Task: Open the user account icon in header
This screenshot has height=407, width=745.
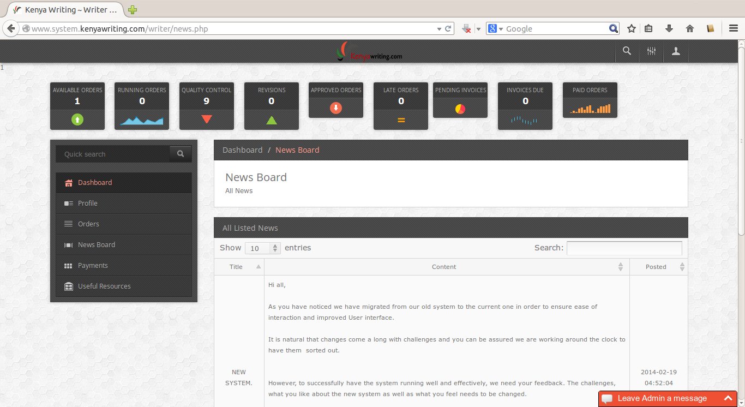Action: pos(676,51)
